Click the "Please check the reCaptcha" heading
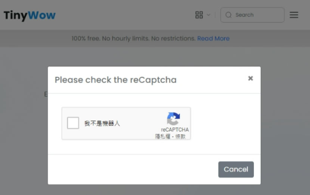 [116, 80]
